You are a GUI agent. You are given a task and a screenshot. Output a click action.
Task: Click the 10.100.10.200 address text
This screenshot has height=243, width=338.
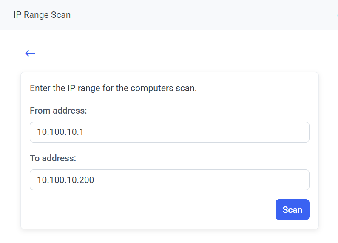pyautogui.click(x=65, y=180)
